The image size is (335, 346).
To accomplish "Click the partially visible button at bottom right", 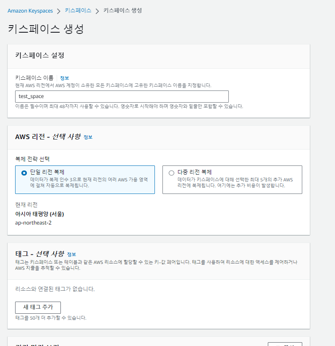I will point(285,344).
